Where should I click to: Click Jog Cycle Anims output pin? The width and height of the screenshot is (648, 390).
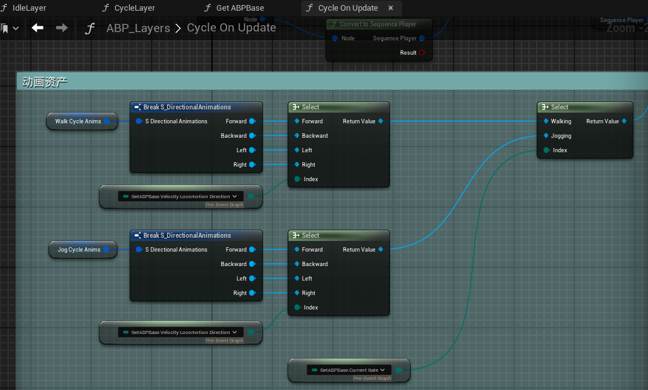click(106, 250)
